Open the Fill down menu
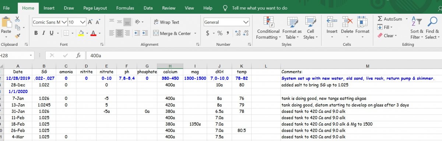 (385, 27)
